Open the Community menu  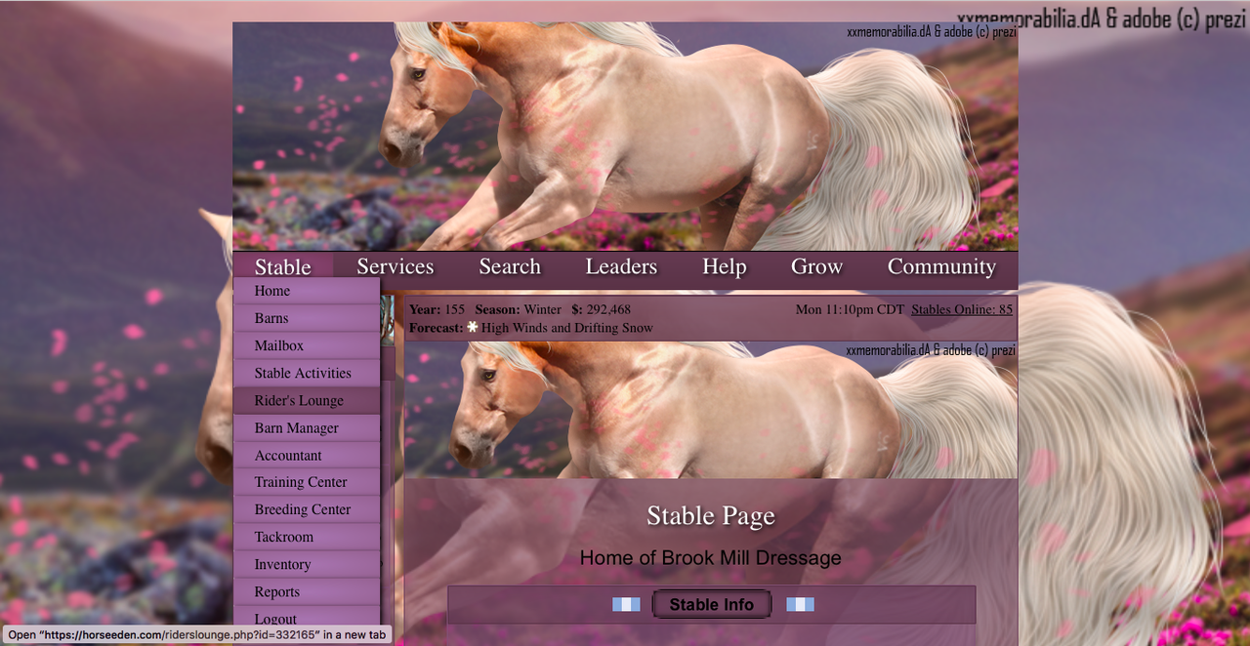(941, 266)
